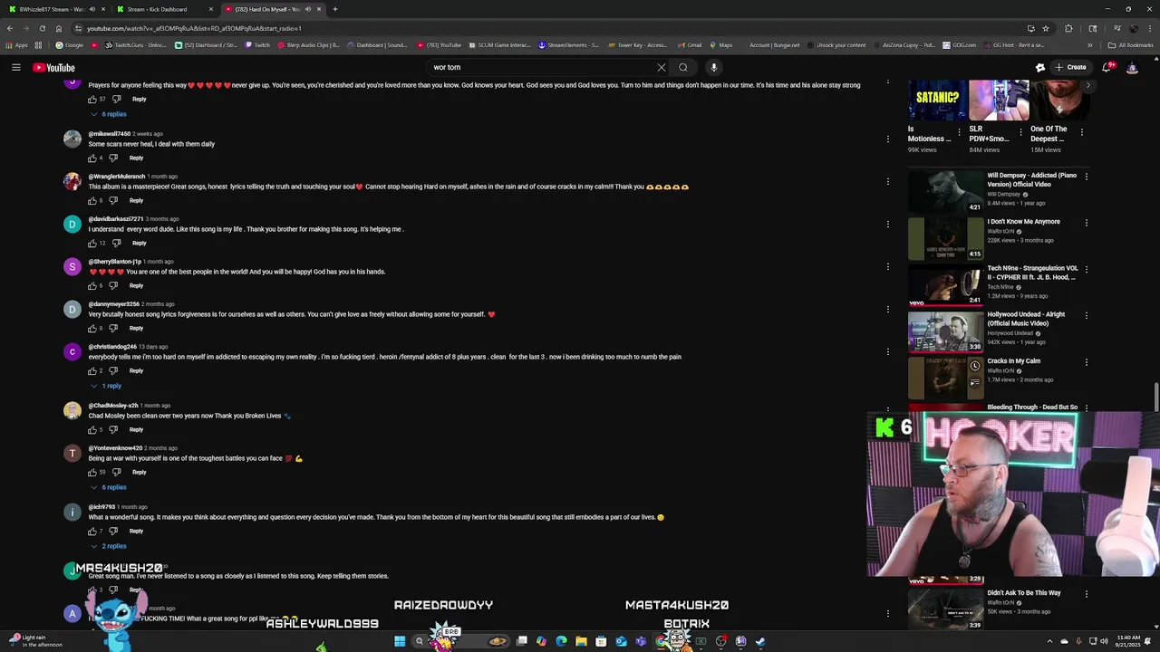Open options menu for Will Dempsey Addicted video
The image size is (1160, 652).
pos(1087,177)
